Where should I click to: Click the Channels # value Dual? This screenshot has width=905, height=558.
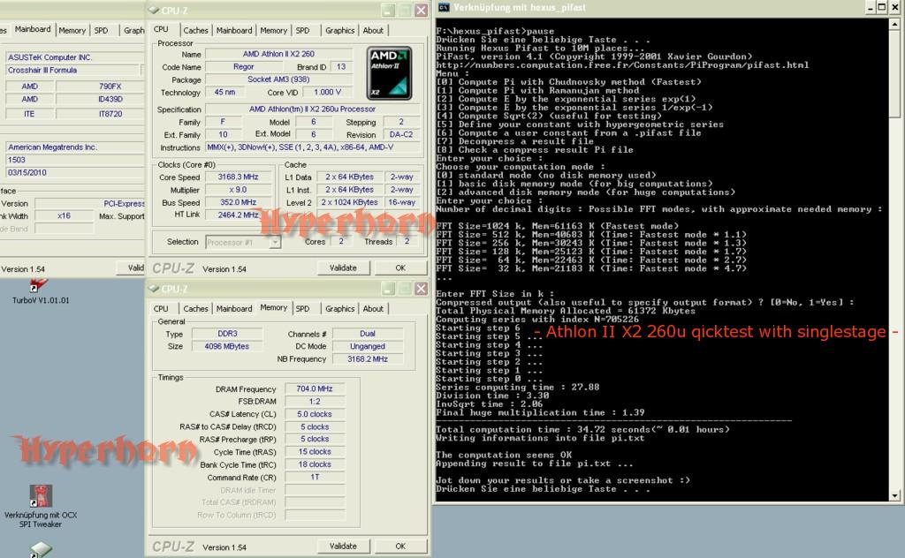368,333
